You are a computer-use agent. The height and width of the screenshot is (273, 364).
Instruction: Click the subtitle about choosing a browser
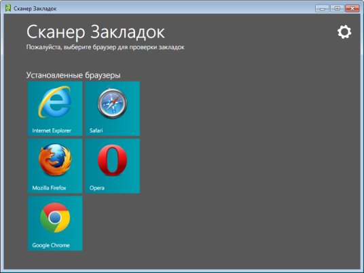pos(105,47)
